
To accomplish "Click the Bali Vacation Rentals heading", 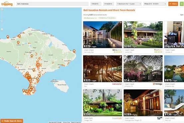I will click(x=109, y=10).
